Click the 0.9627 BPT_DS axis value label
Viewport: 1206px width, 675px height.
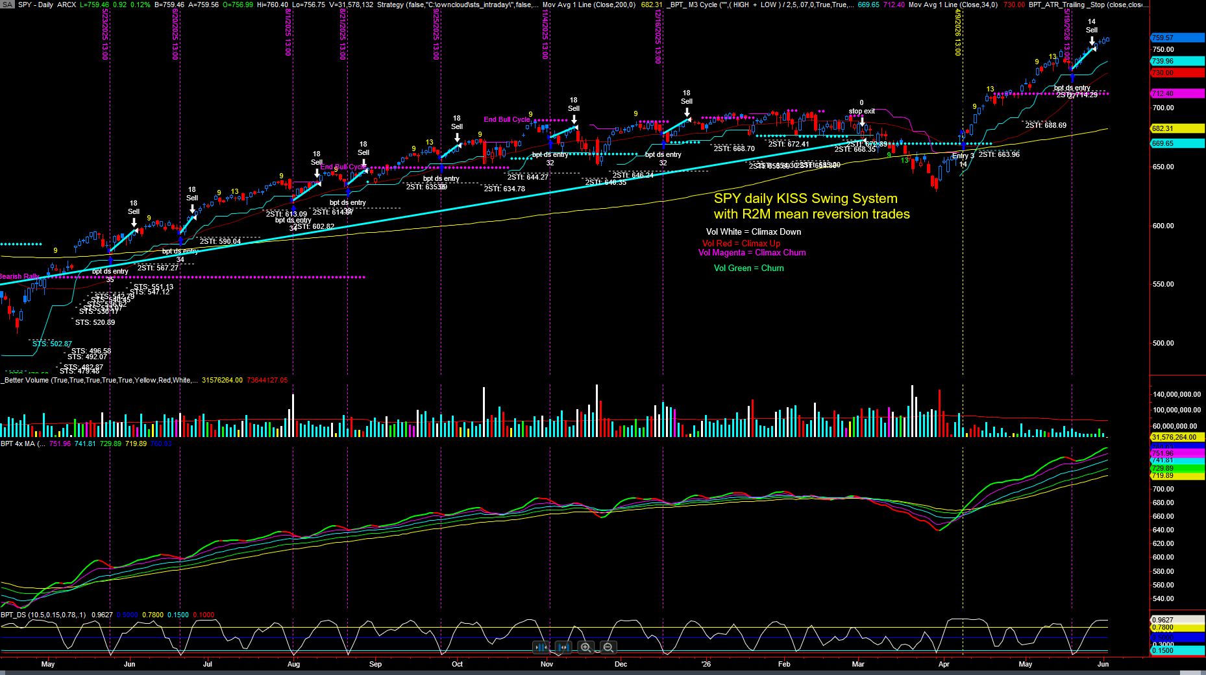[1177, 620]
